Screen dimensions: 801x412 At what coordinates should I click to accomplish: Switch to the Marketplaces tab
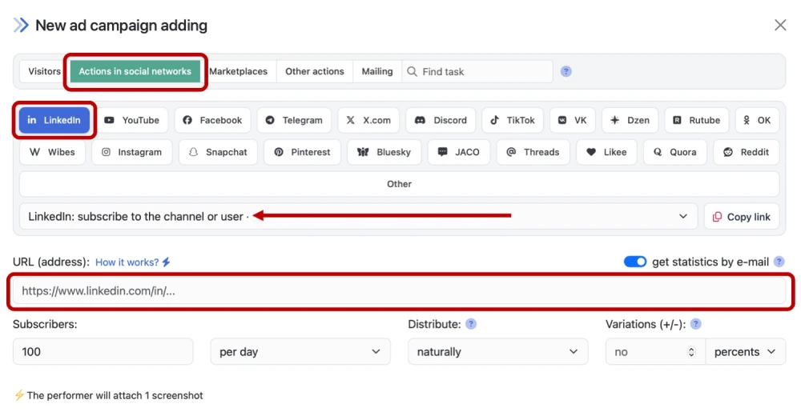pos(238,71)
